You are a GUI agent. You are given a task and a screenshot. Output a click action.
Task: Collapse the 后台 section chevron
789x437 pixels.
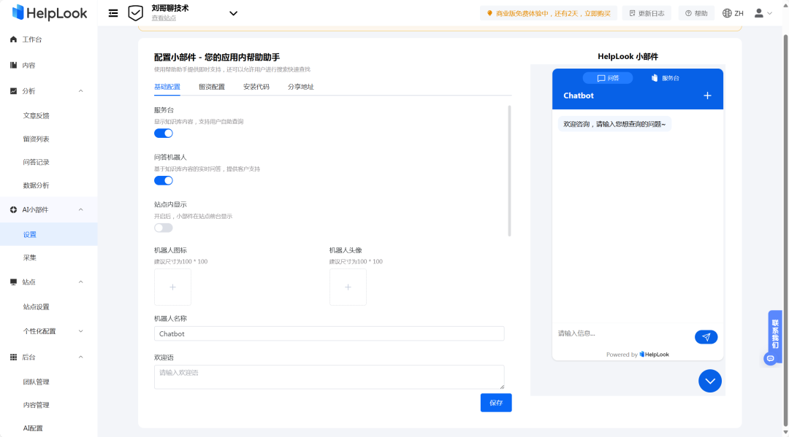pyautogui.click(x=81, y=357)
